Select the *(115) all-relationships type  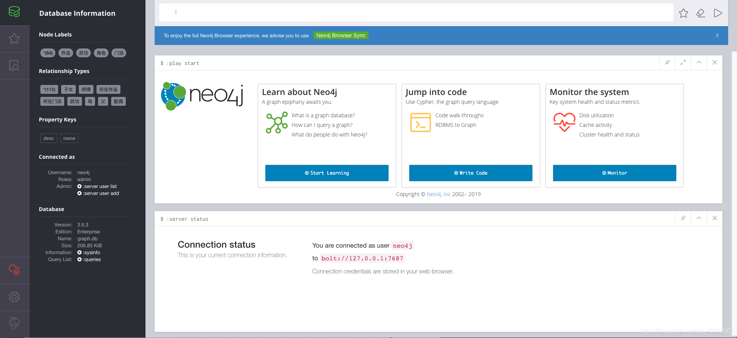pos(49,90)
